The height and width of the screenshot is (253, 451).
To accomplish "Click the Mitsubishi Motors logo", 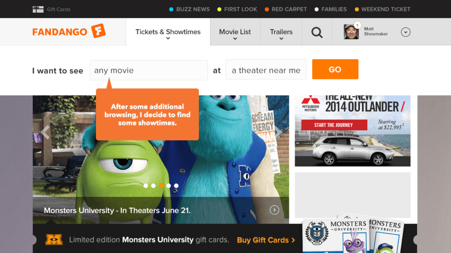I will [311, 104].
